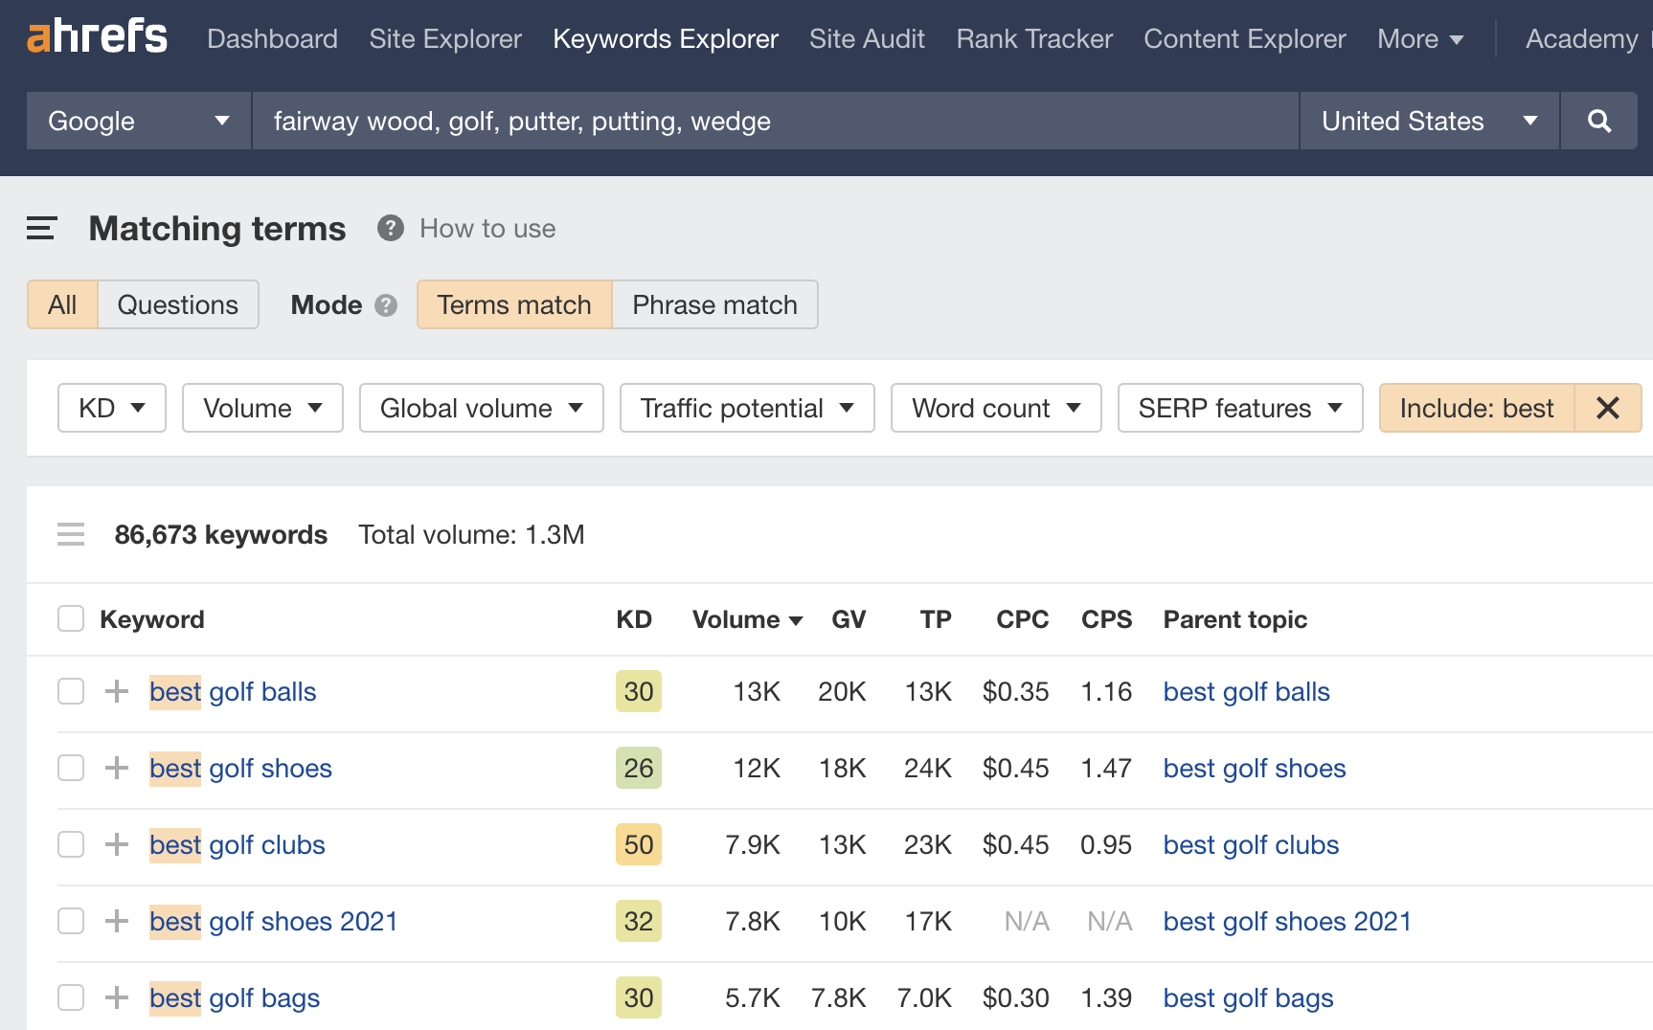
Task: Click the question mark beside 'How to use'
Action: pyautogui.click(x=390, y=228)
